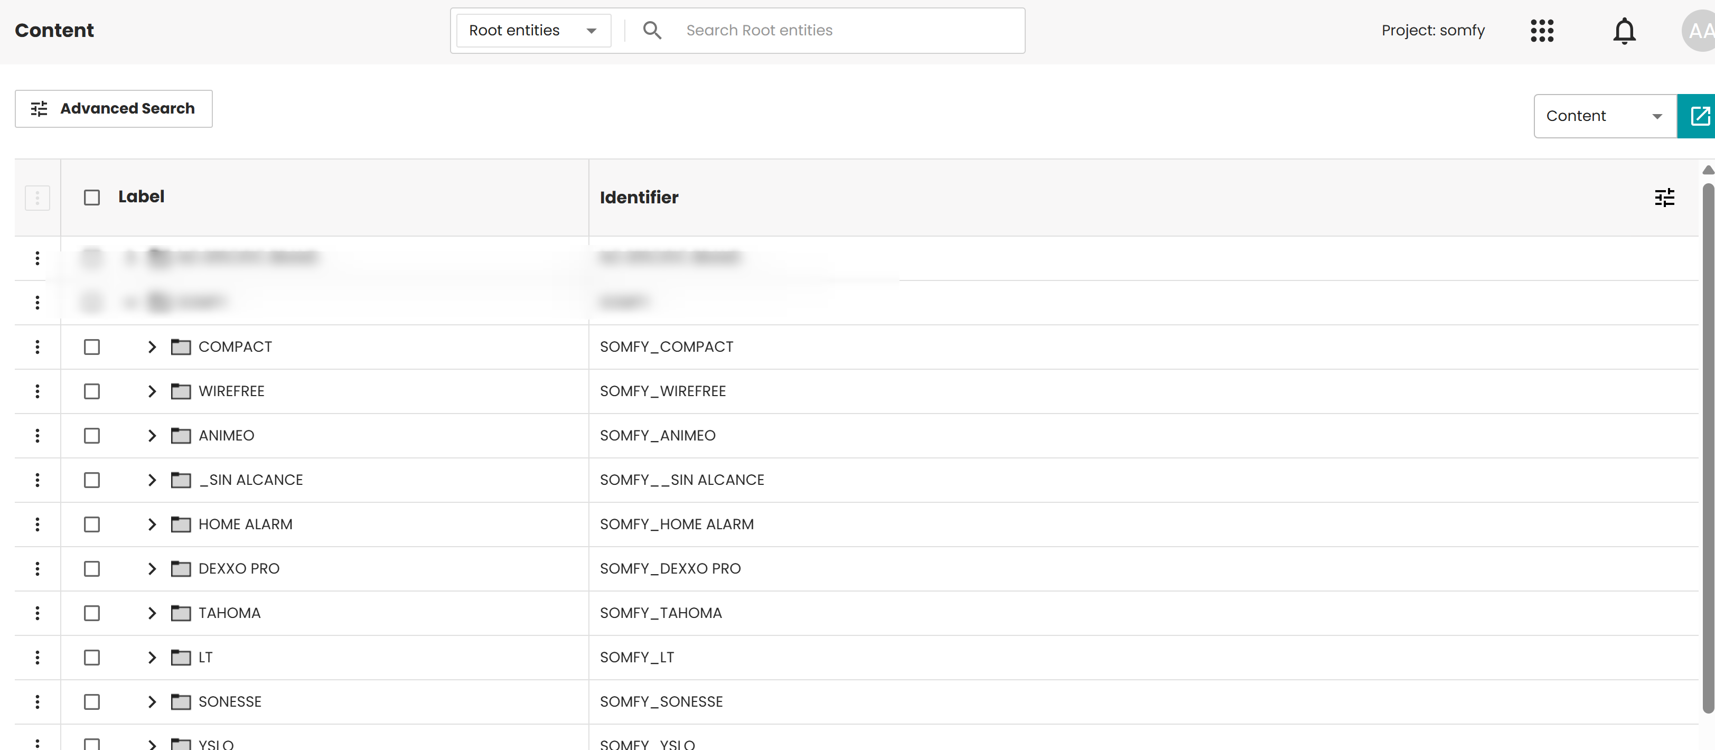Image resolution: width=1715 pixels, height=750 pixels.
Task: Check the COMPACT row checkbox
Action: 92,346
